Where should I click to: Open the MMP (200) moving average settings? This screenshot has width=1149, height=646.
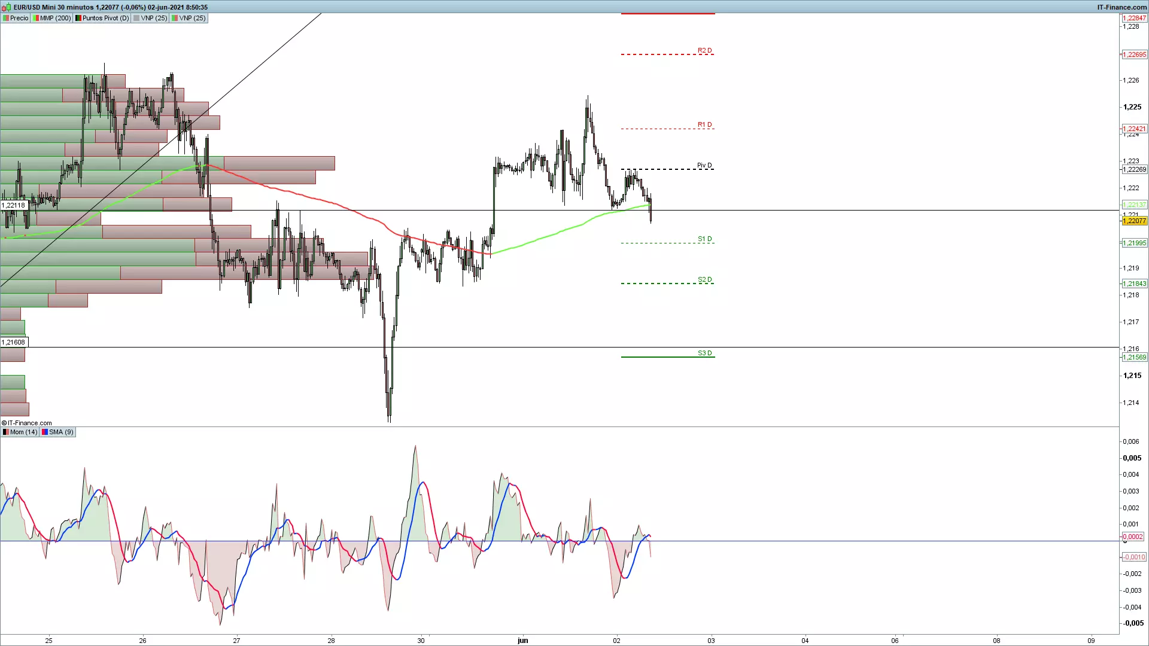click(x=52, y=18)
